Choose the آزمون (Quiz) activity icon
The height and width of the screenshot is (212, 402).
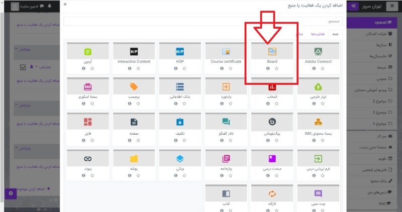point(87,52)
